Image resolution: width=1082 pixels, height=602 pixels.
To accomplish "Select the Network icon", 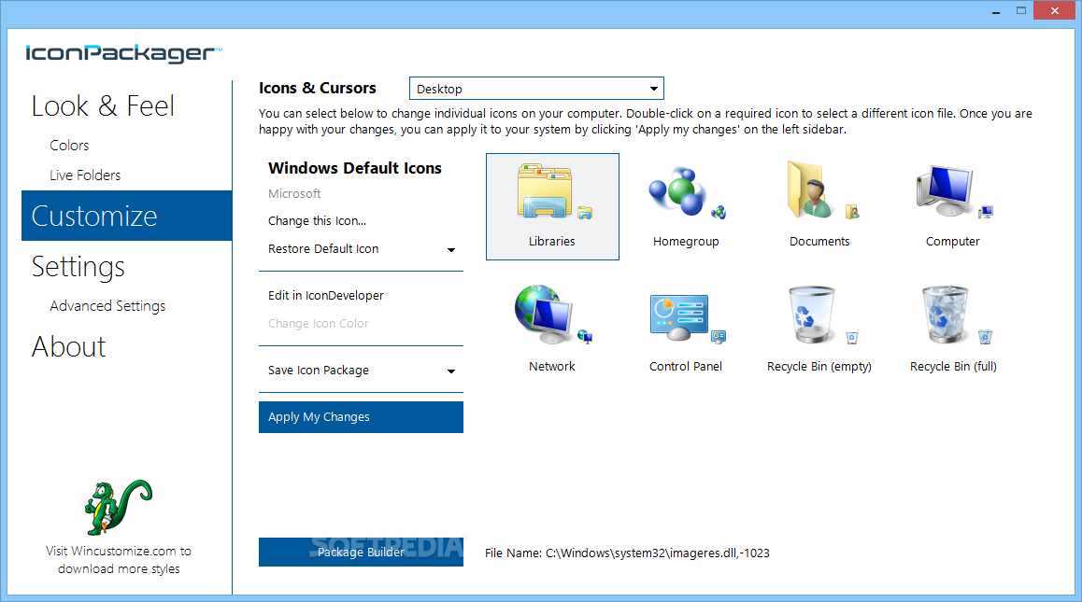I will [x=551, y=315].
